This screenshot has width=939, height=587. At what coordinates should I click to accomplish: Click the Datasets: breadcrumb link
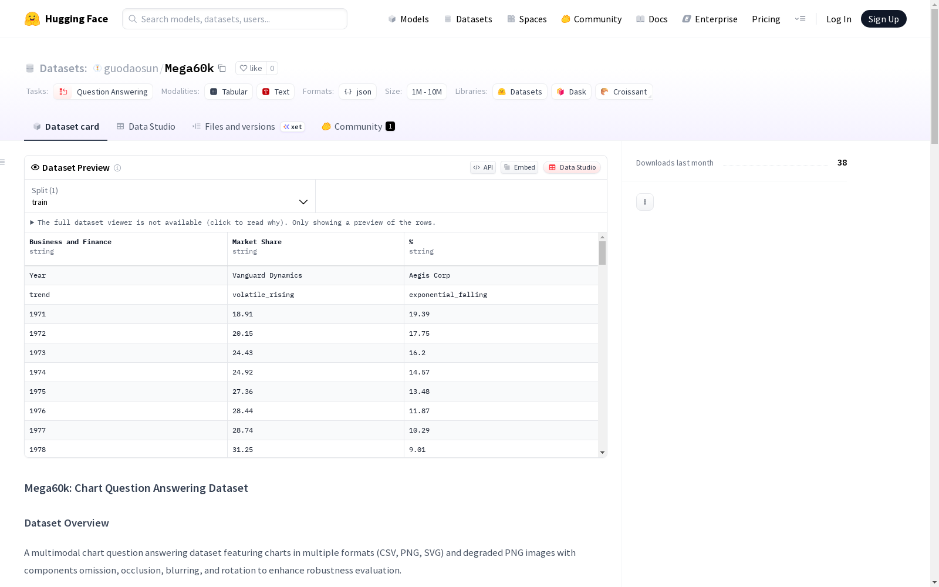63,68
